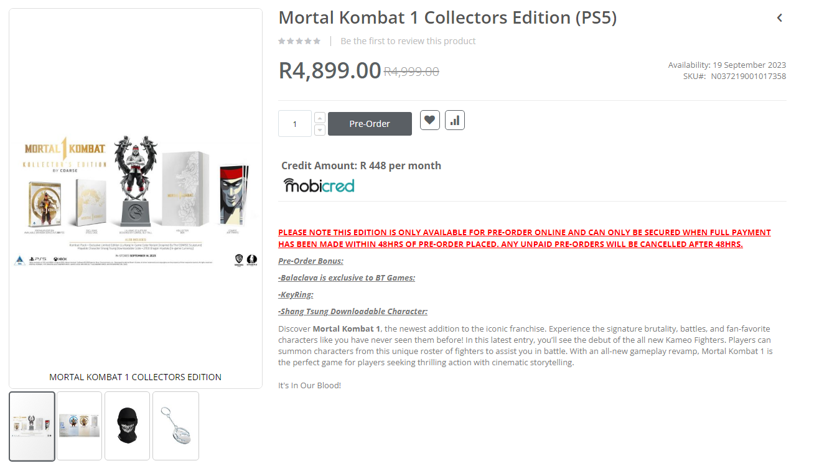View the balaclava thumbnail image
The image size is (832, 471).
(x=128, y=426)
